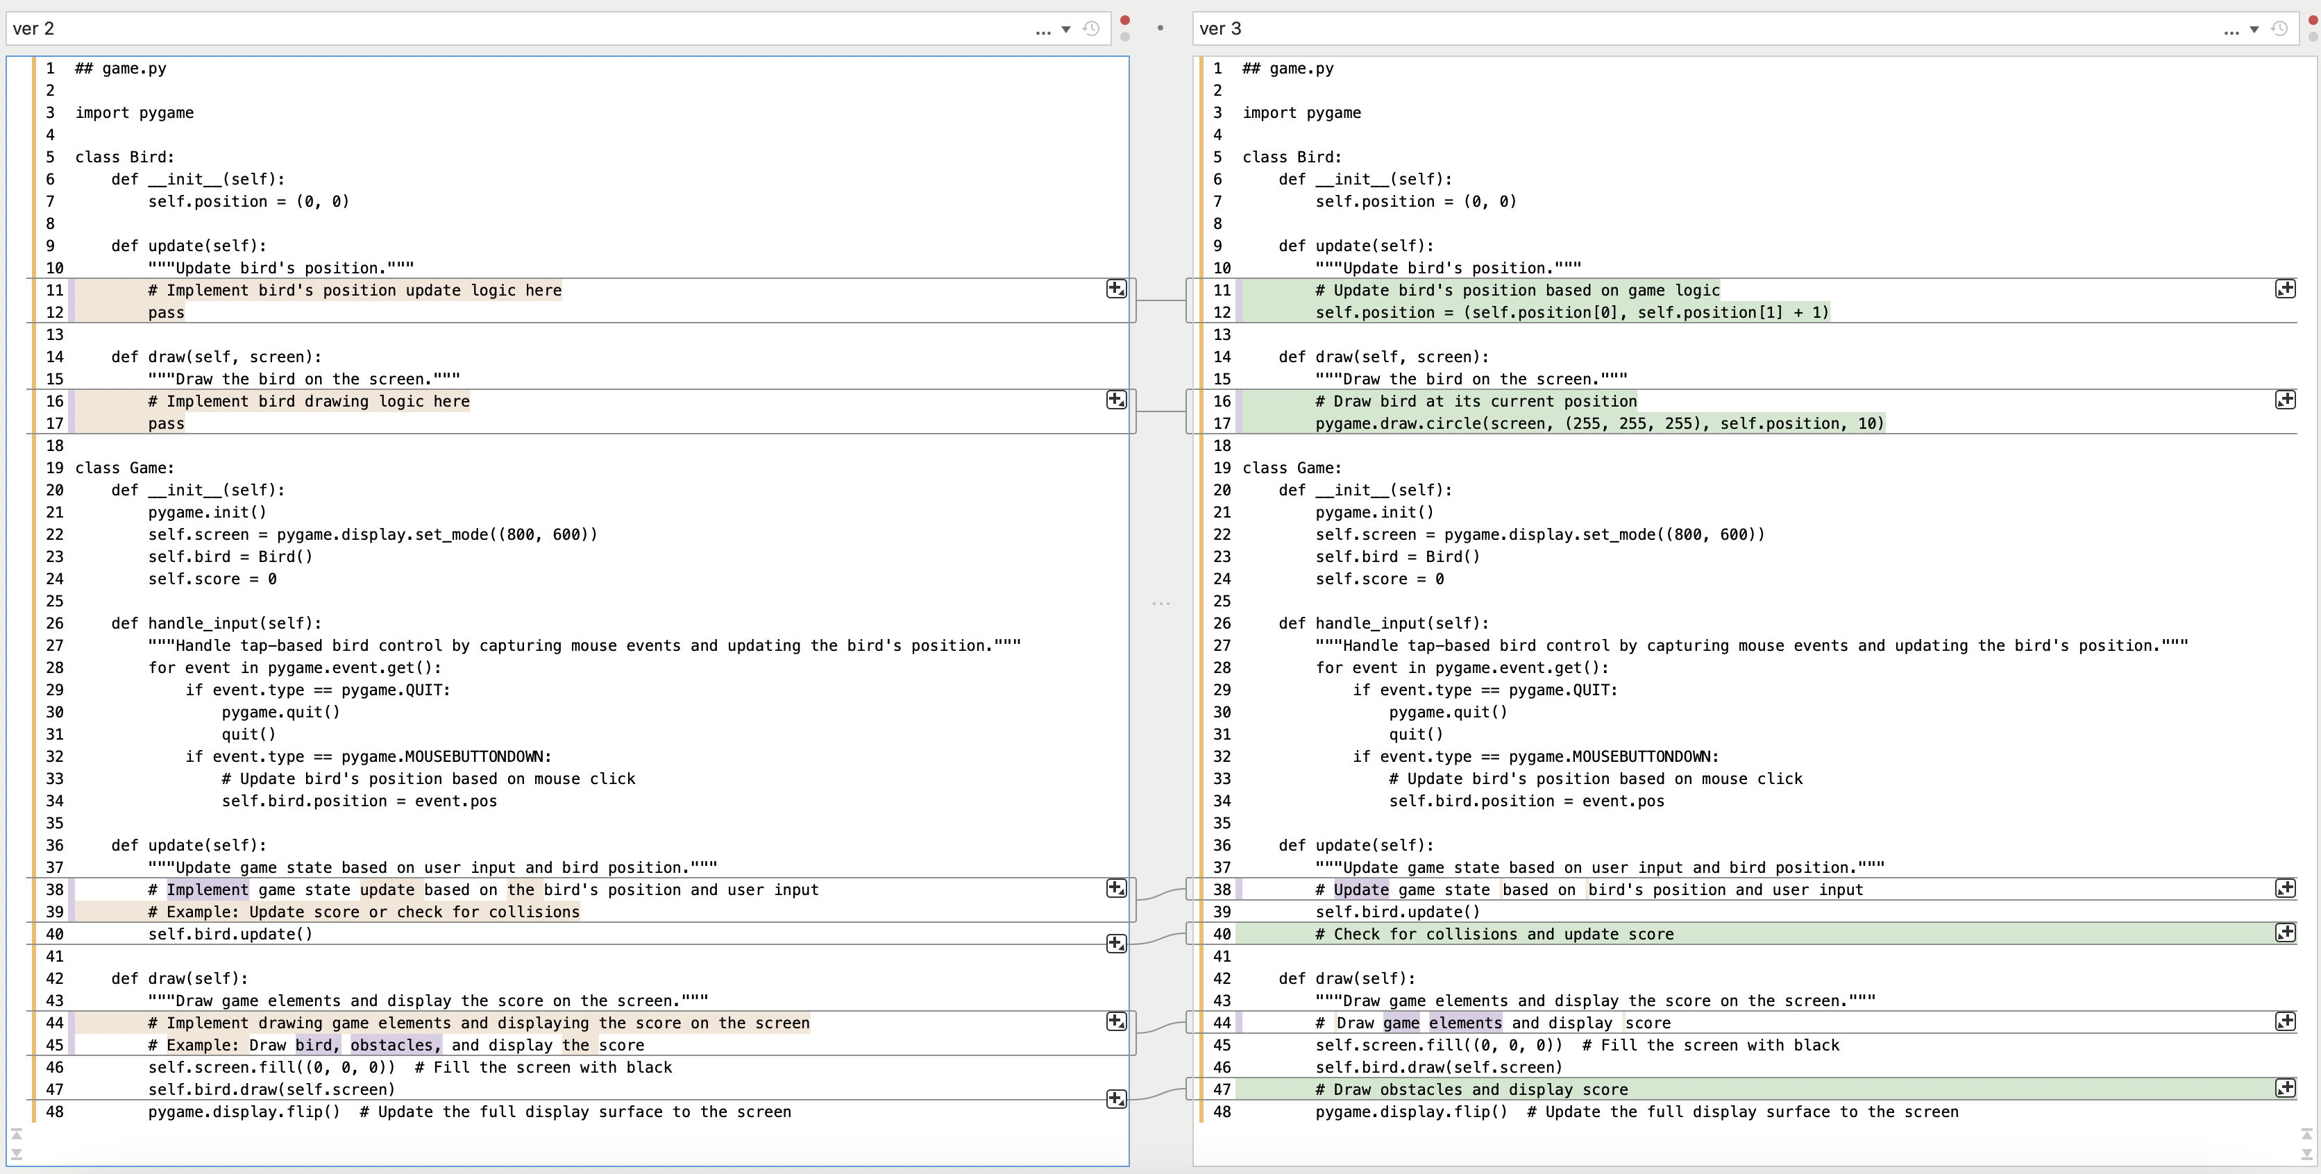
Task: Open the ver 2 dropdown arrow
Action: pyautogui.click(x=1066, y=30)
